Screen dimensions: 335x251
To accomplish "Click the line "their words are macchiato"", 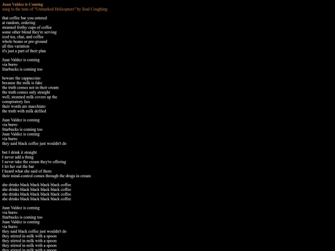I will tap(24, 107).
